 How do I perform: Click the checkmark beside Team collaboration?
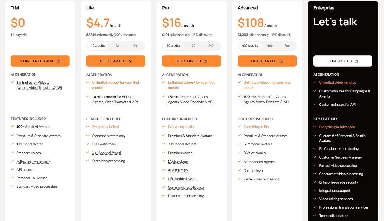coord(315,215)
